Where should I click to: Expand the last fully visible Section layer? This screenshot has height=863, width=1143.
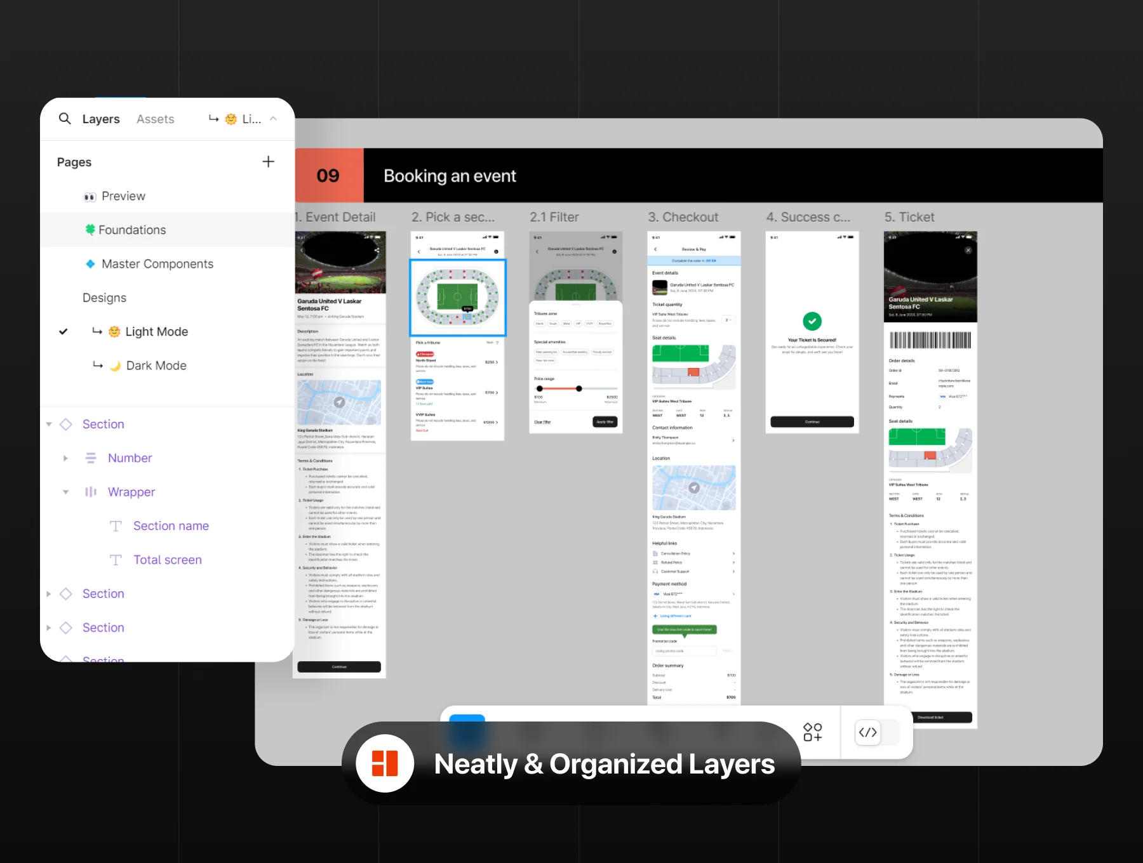click(49, 628)
